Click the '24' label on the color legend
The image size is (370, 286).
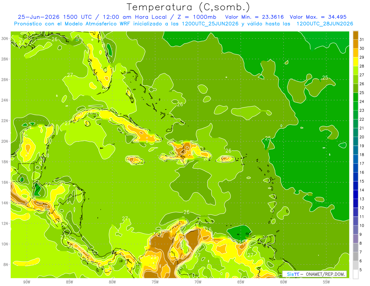point(362,102)
